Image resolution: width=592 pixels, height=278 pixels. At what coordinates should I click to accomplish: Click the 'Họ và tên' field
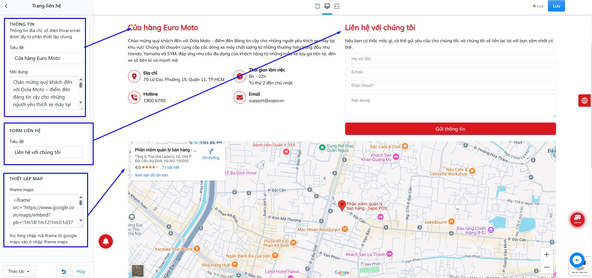click(450, 59)
